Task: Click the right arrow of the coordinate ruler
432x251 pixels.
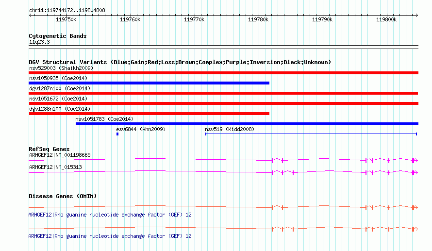Action: coord(416,15)
